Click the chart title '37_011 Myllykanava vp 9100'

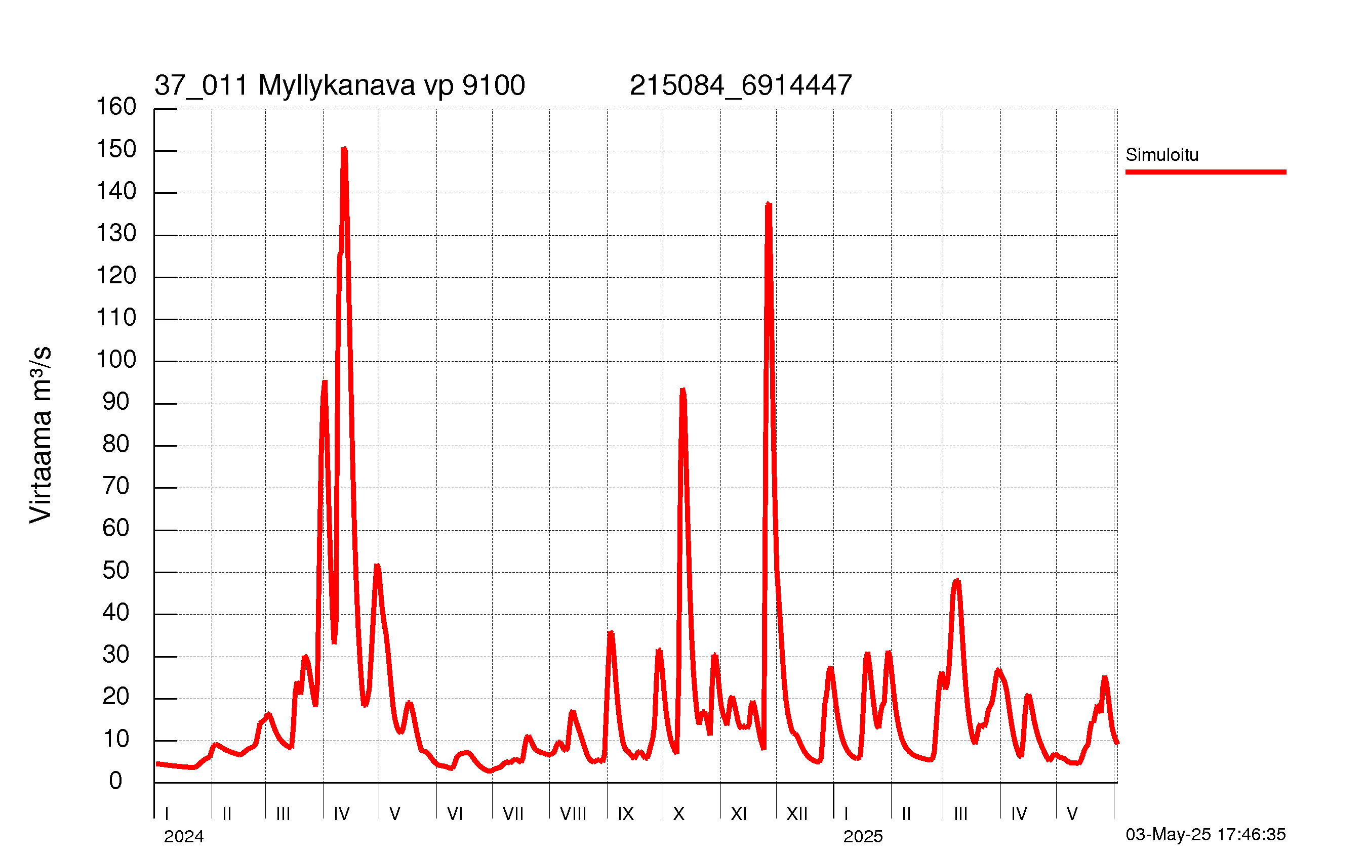click(x=340, y=85)
